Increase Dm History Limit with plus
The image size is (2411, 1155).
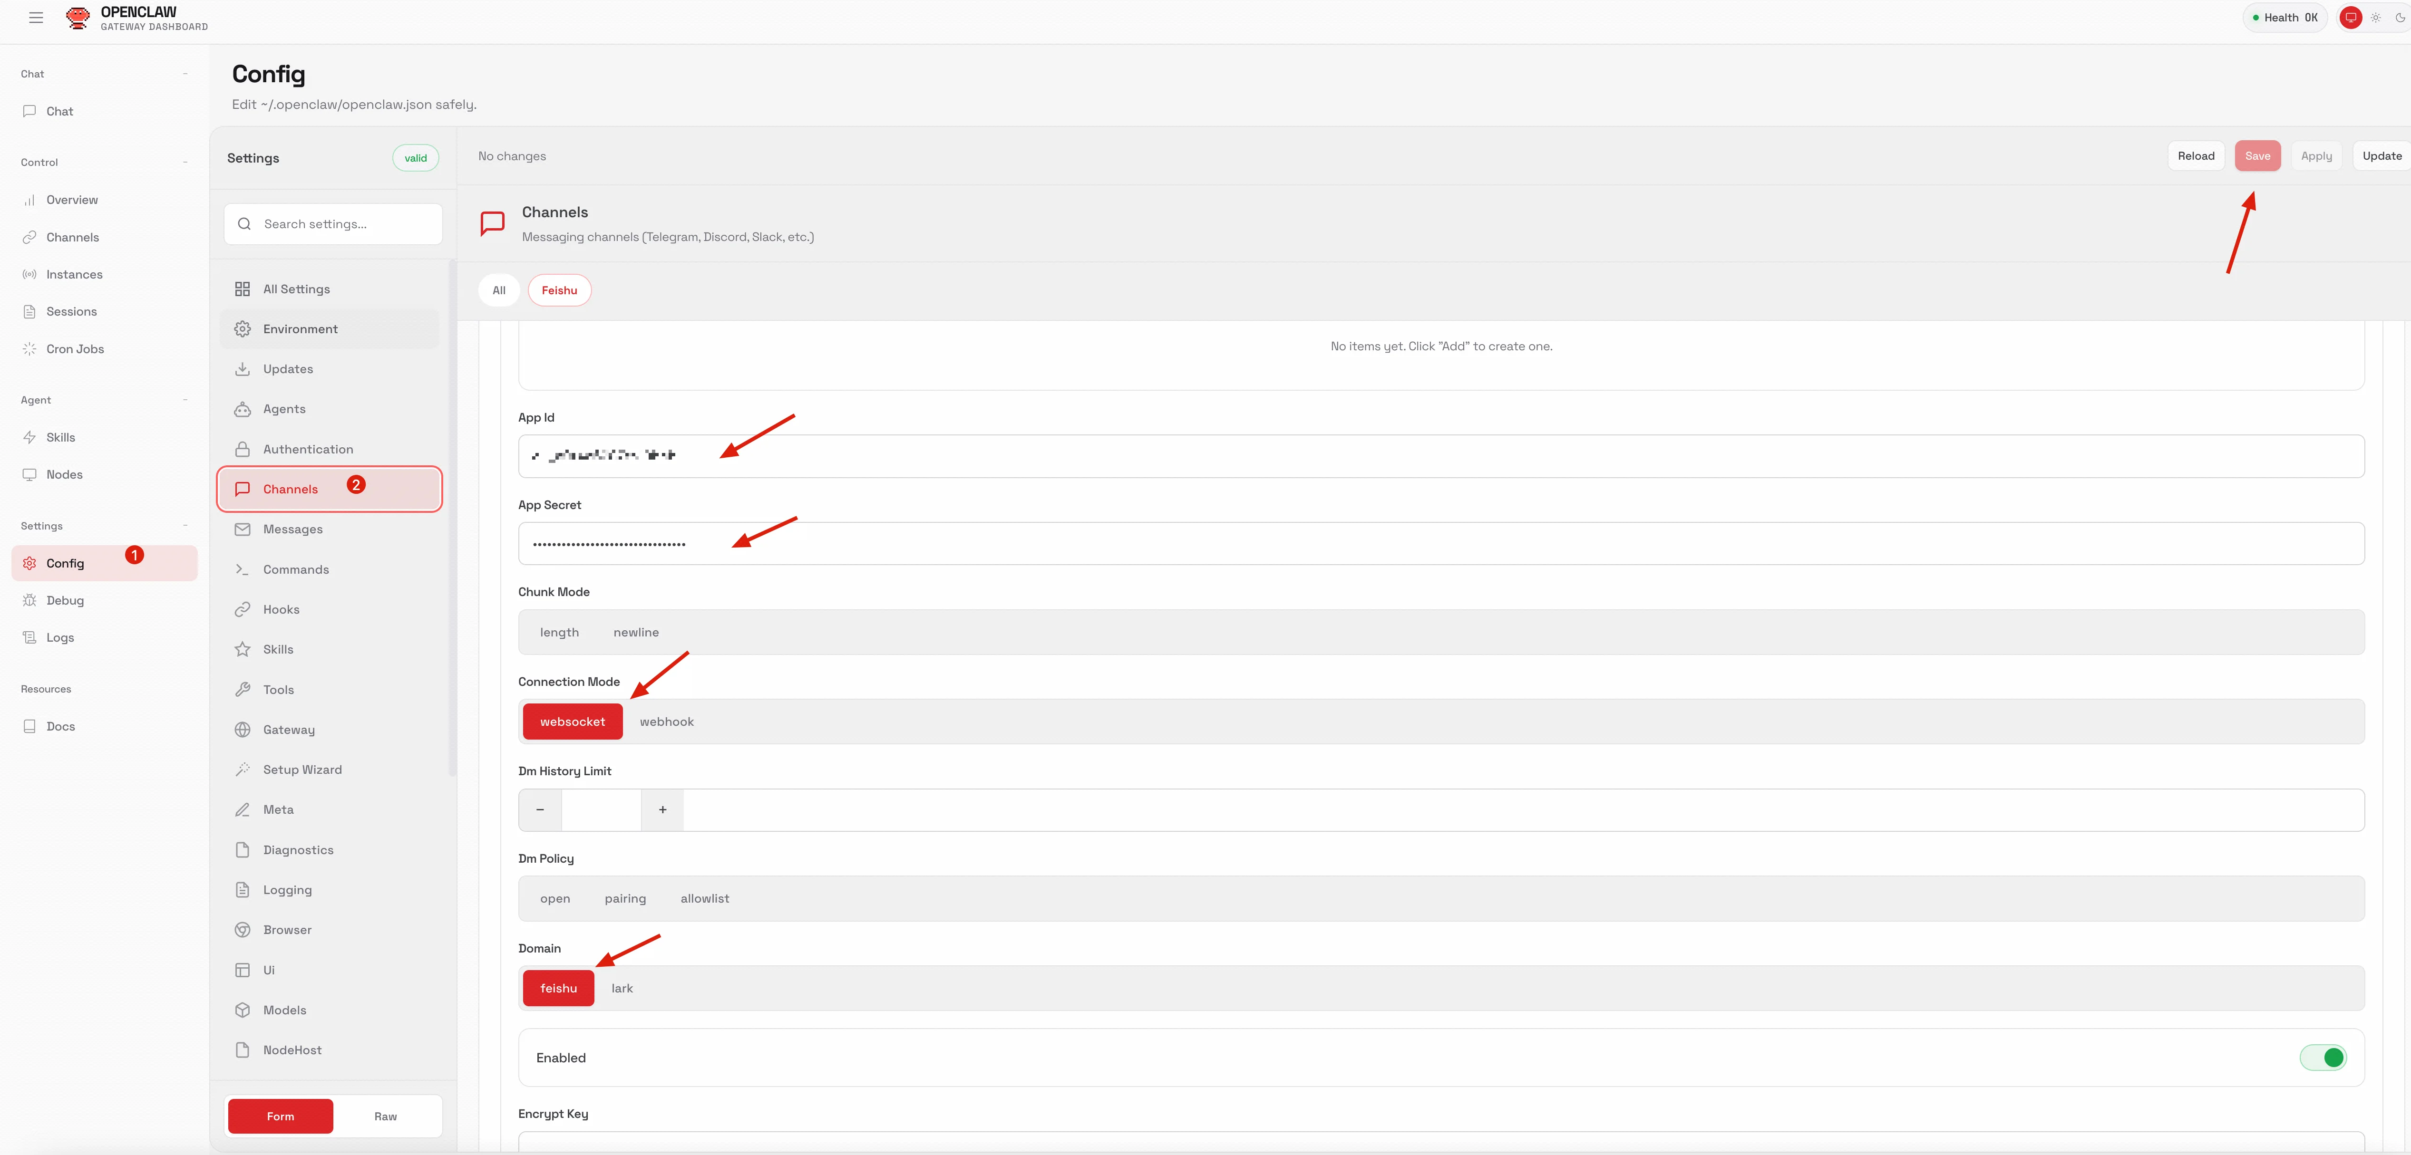click(662, 810)
